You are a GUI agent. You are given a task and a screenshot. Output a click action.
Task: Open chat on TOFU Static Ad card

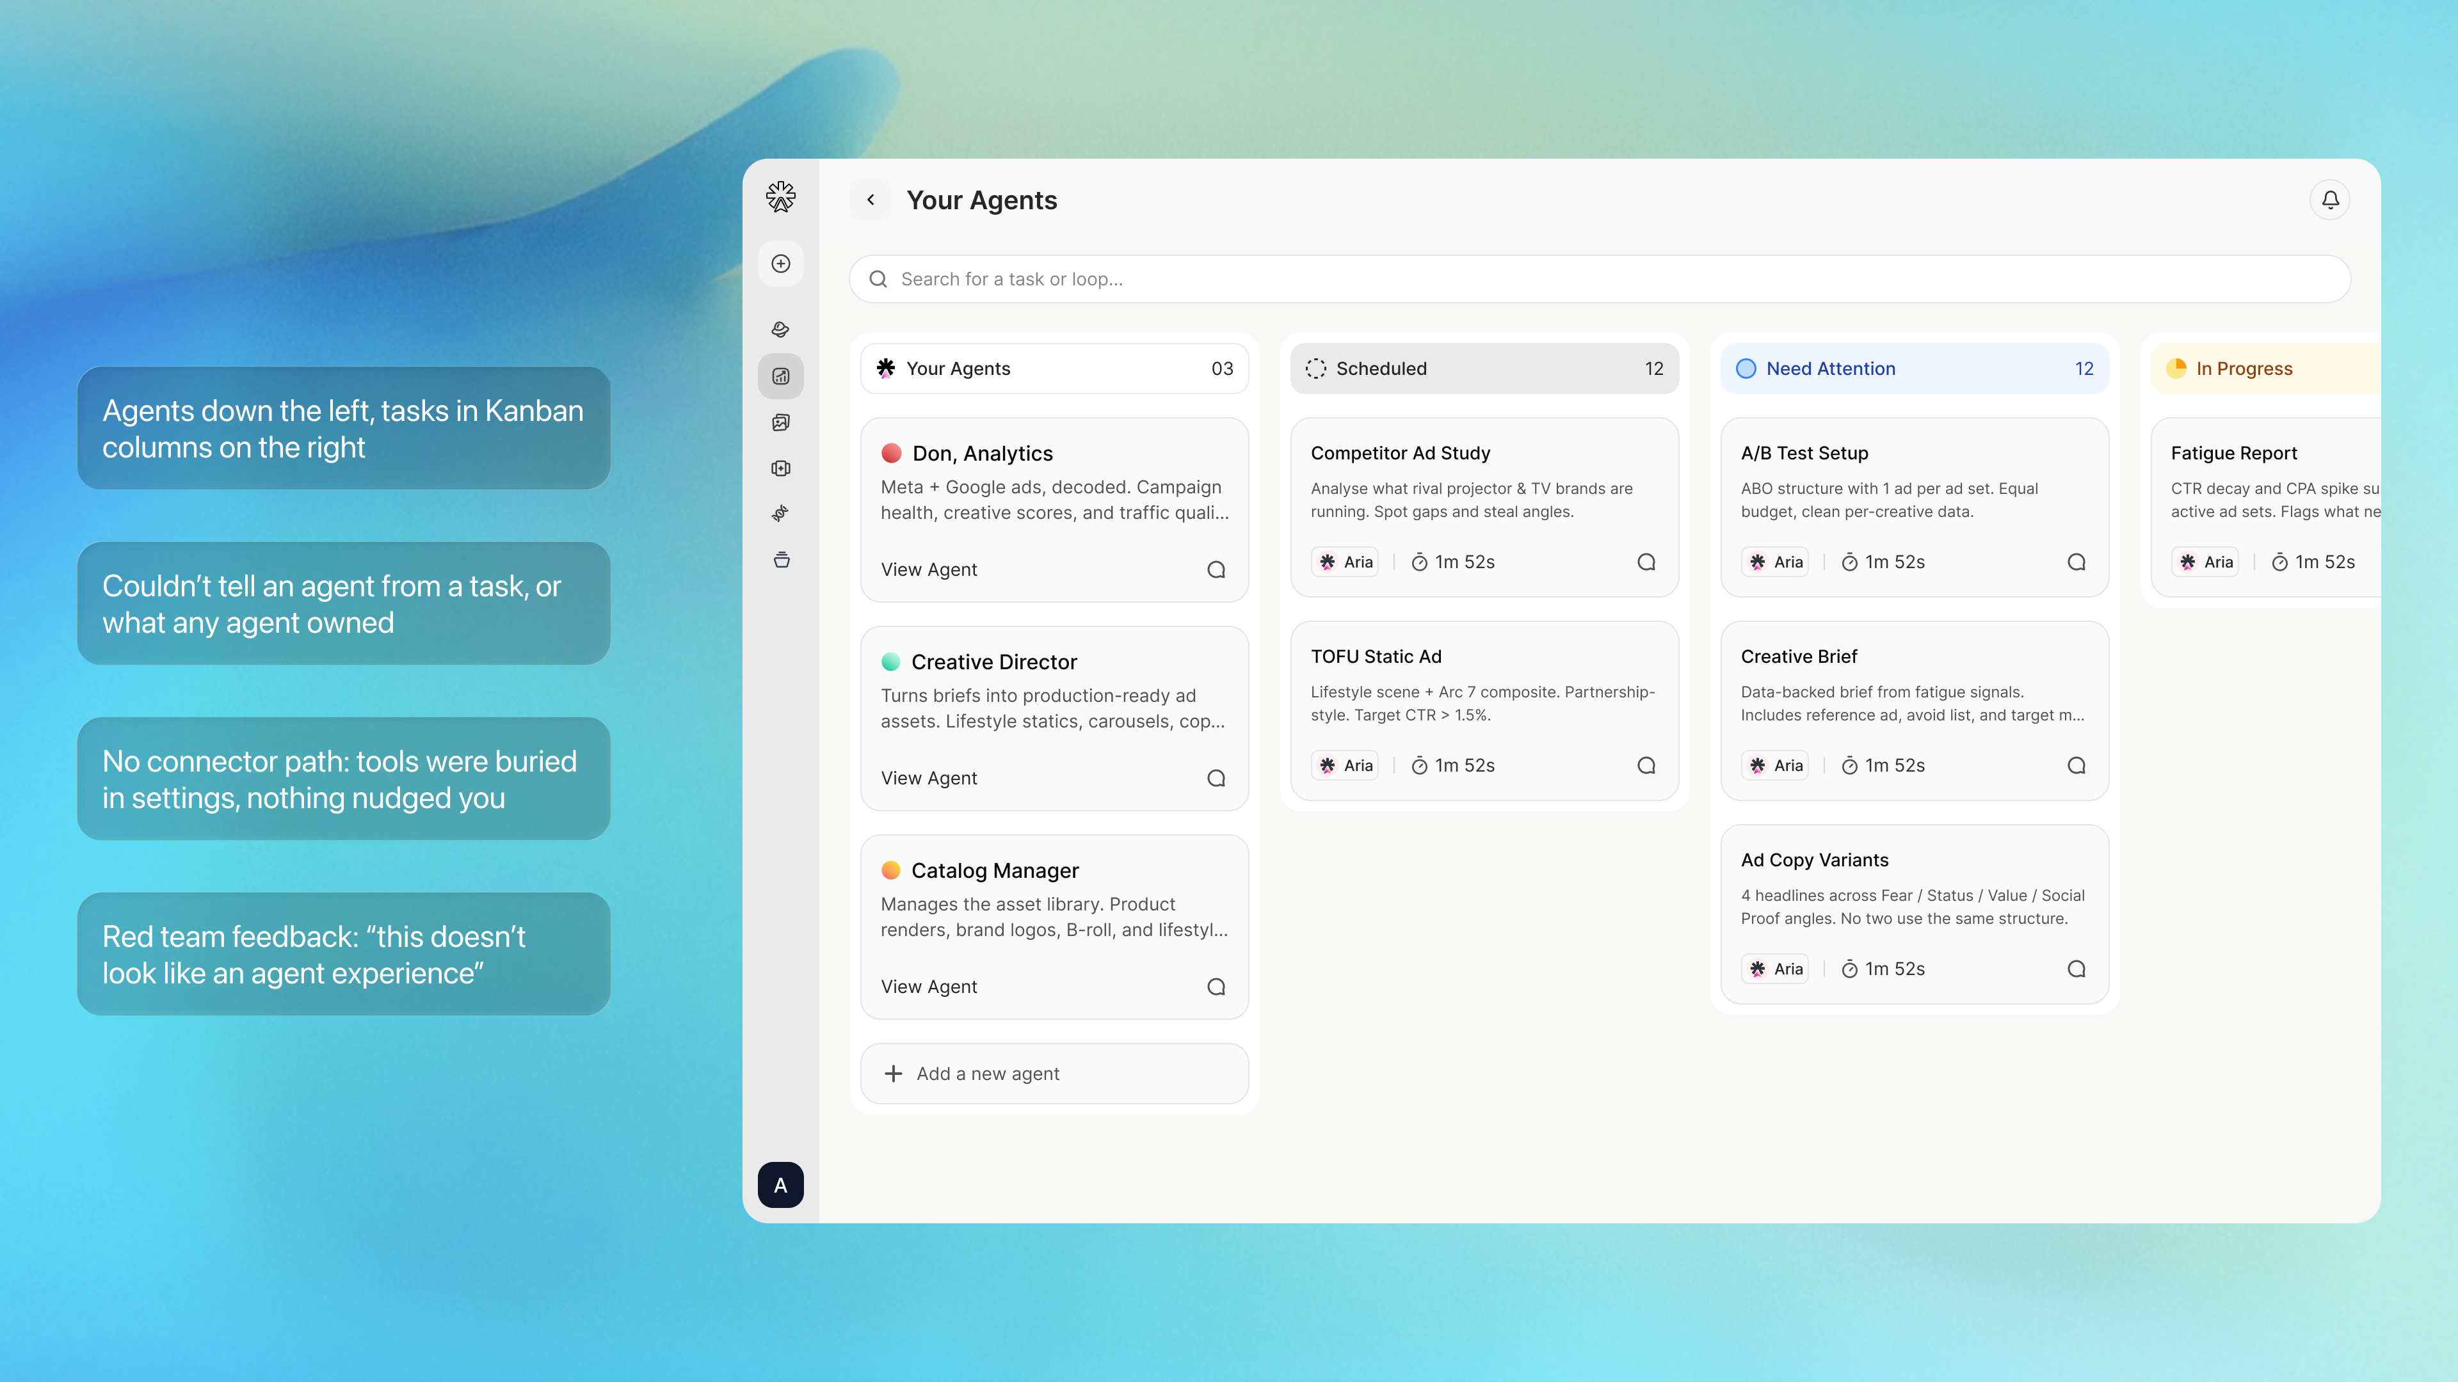[x=1646, y=765]
